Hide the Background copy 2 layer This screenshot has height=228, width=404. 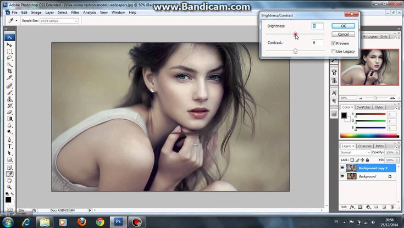342,168
